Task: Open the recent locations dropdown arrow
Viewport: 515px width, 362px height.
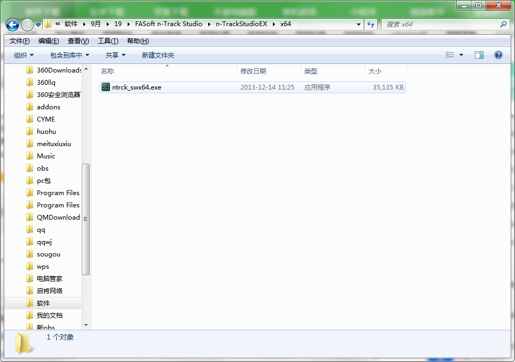Action: pyautogui.click(x=38, y=25)
